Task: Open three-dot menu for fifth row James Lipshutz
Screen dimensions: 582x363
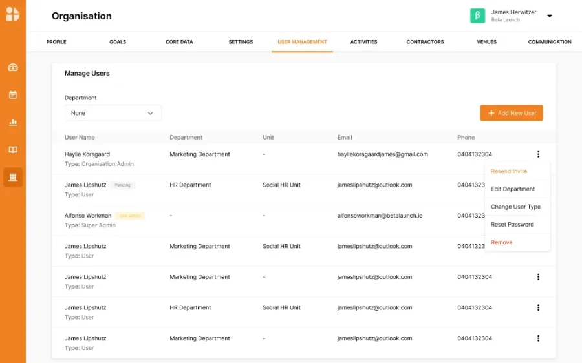Action: 538,277
